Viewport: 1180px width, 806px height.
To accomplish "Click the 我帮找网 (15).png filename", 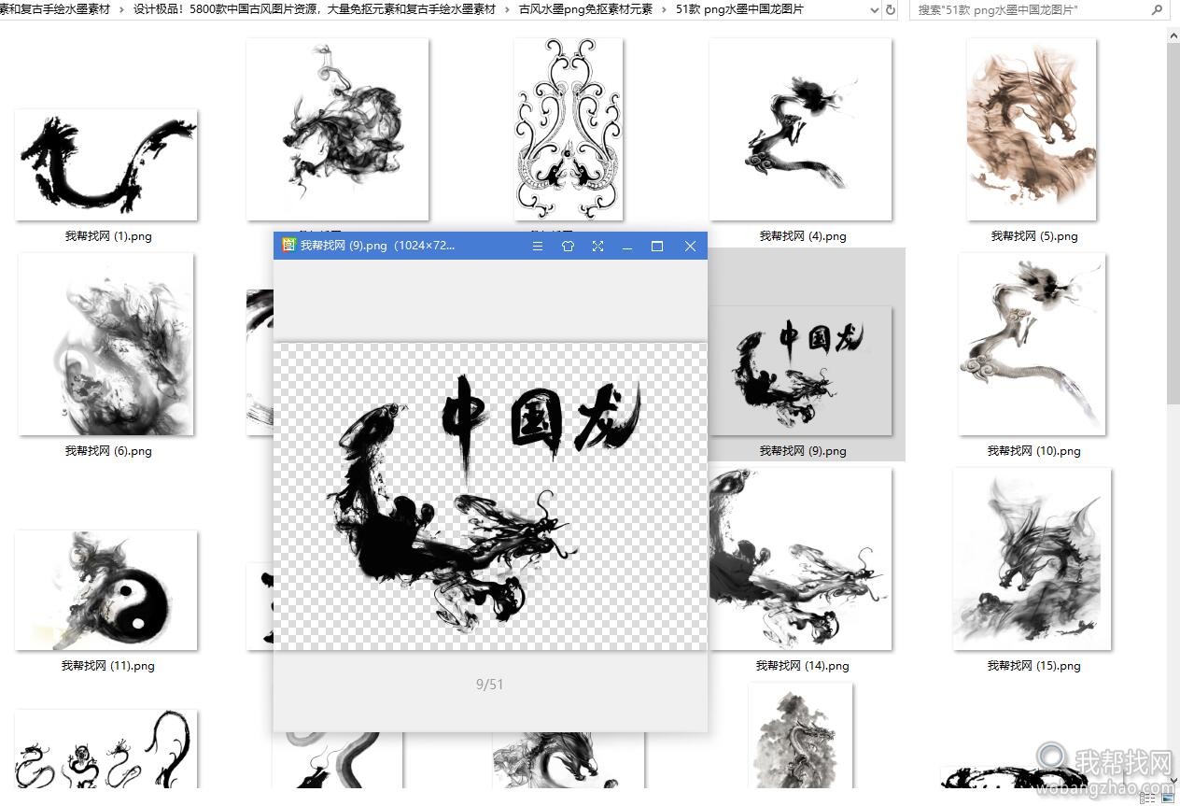I will coord(1034,666).
